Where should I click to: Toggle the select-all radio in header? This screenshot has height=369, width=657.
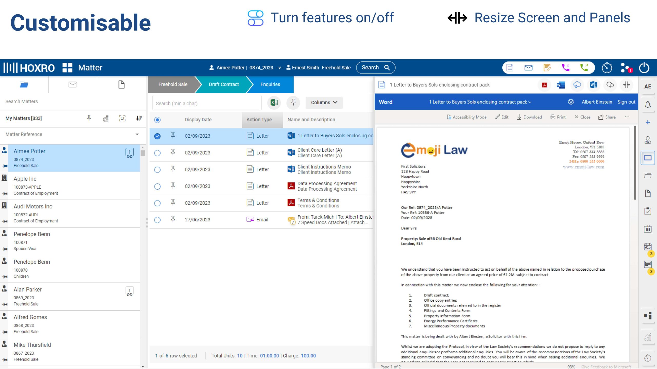[x=157, y=120]
